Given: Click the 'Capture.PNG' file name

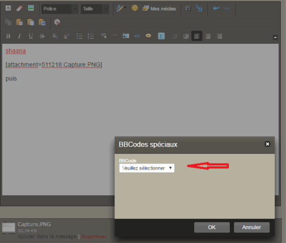Looking at the screenshot, I should click(x=34, y=224).
